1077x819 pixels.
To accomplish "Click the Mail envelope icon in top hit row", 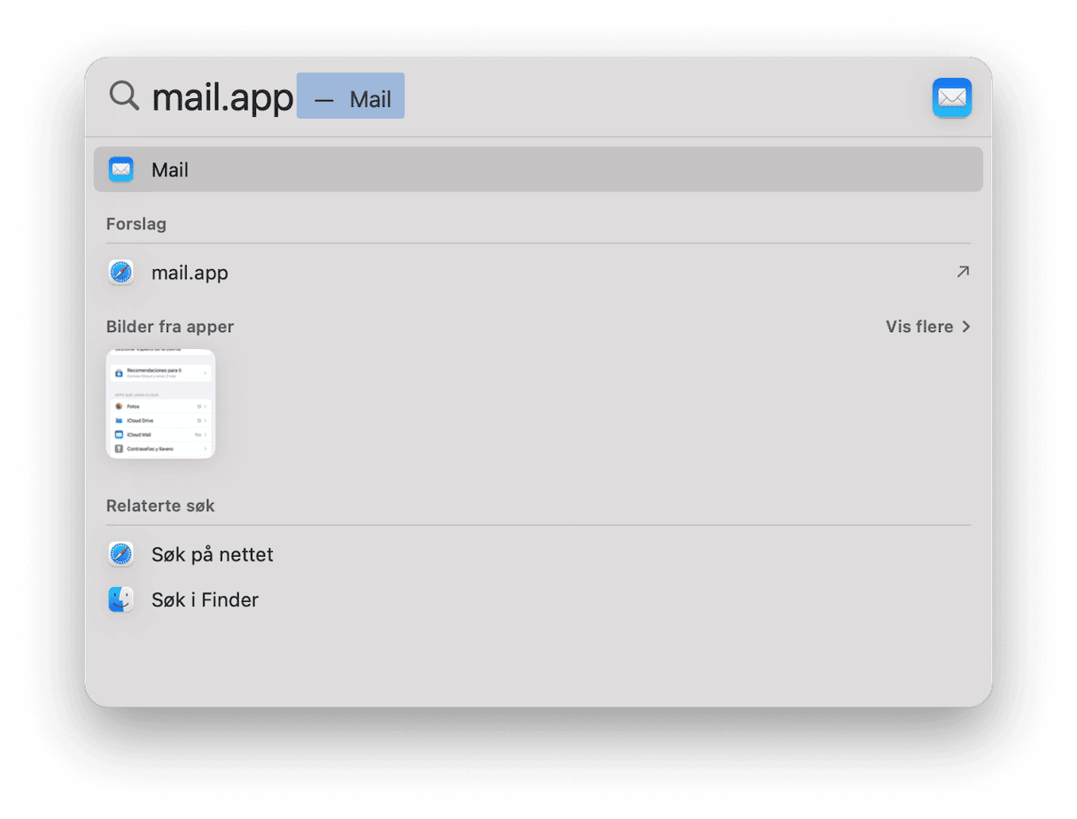I will [x=120, y=169].
